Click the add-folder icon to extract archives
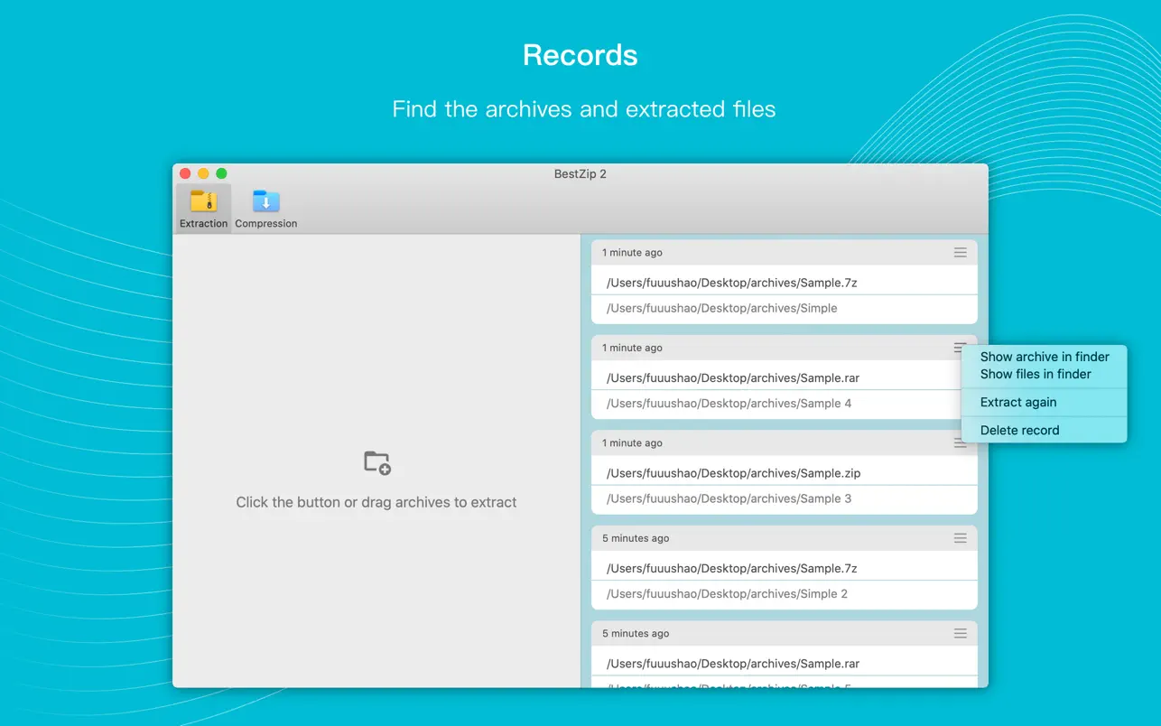 376,462
